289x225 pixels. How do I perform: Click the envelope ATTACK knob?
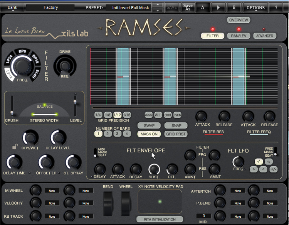point(118,169)
